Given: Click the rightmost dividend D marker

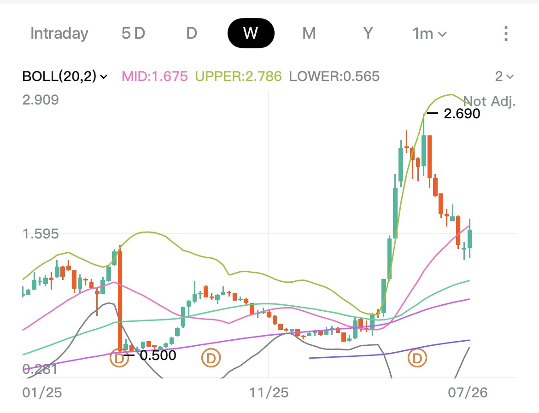Looking at the screenshot, I should [x=417, y=358].
